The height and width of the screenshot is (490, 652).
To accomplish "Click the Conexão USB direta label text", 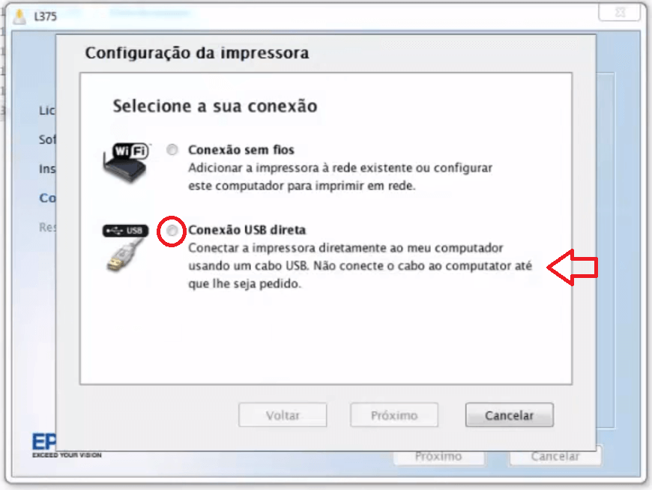I will (247, 230).
